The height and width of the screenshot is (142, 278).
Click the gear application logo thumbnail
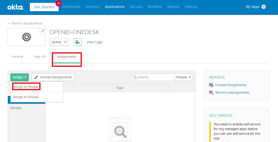[27, 37]
